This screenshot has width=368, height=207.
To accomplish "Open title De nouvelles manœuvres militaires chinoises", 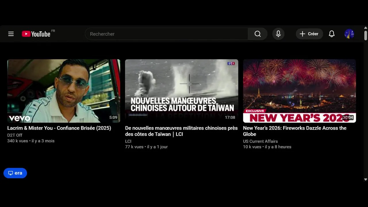I will 181,131.
